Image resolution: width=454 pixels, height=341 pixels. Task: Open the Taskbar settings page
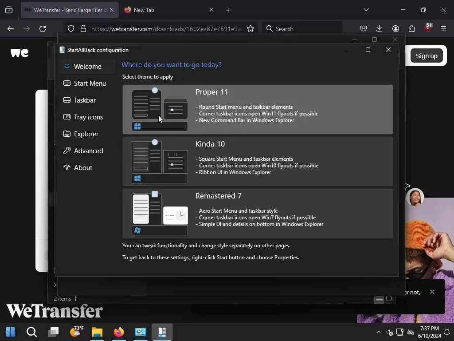[87, 100]
